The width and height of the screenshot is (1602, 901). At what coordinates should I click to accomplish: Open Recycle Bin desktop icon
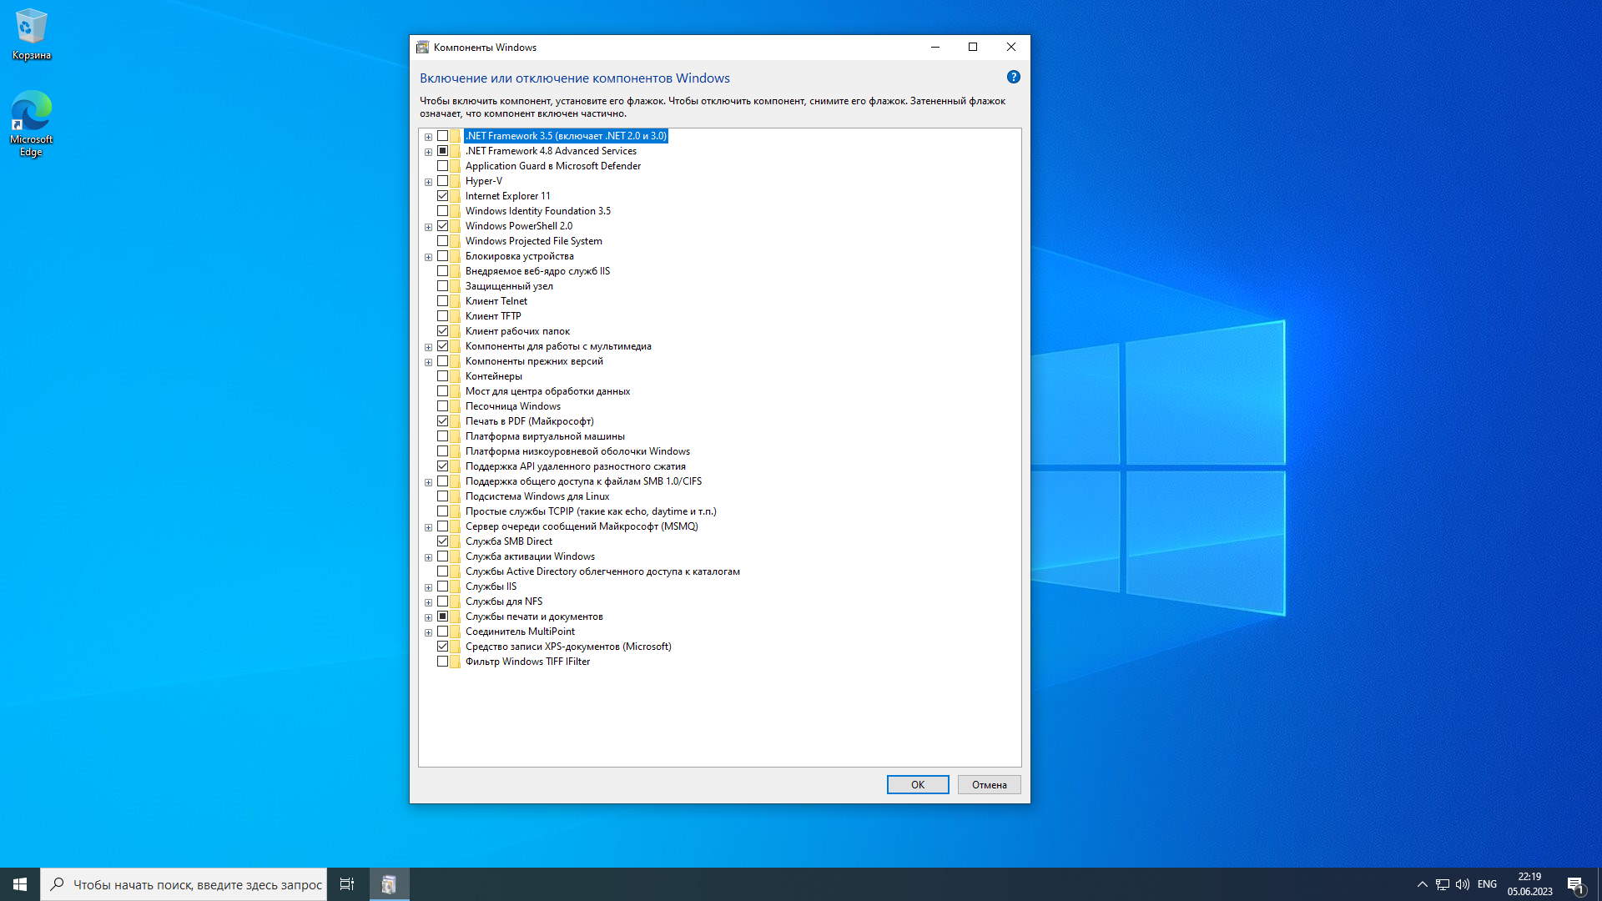coord(31,35)
